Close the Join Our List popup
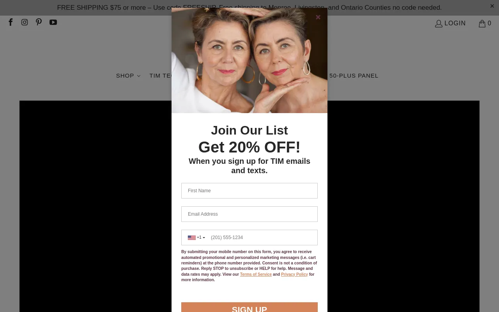 point(318,17)
